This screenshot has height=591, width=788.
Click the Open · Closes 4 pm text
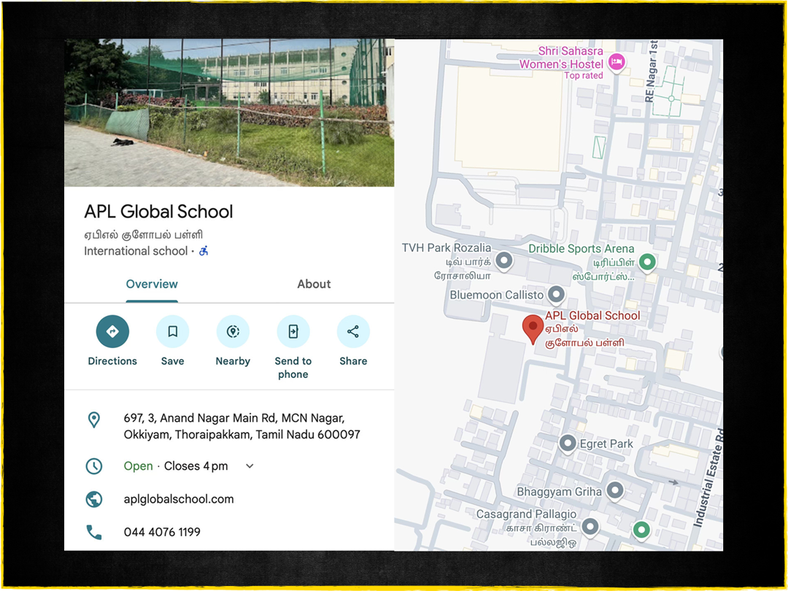176,466
